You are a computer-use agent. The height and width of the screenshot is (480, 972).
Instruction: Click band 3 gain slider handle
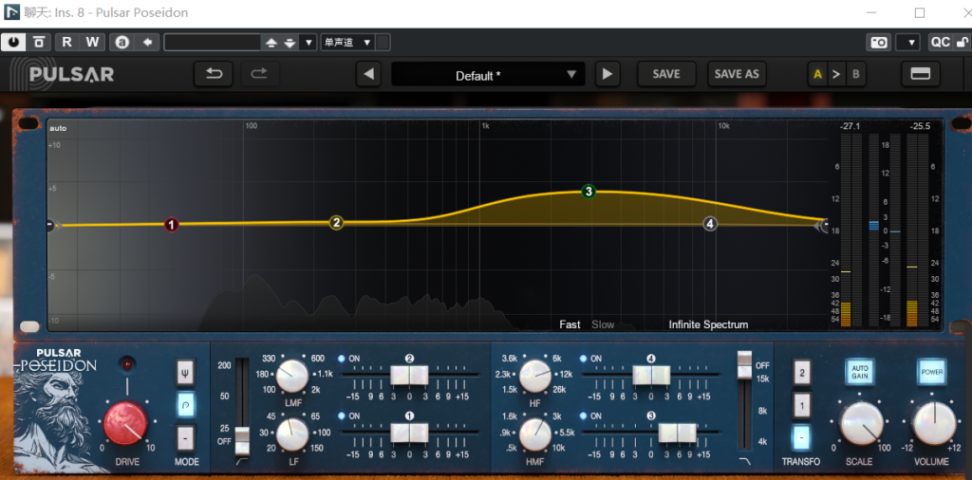pyautogui.click(x=678, y=433)
